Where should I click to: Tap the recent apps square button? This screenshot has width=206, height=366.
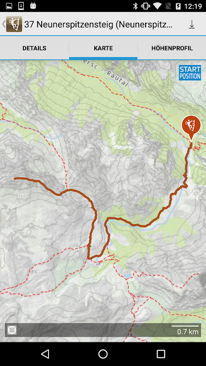(x=161, y=354)
